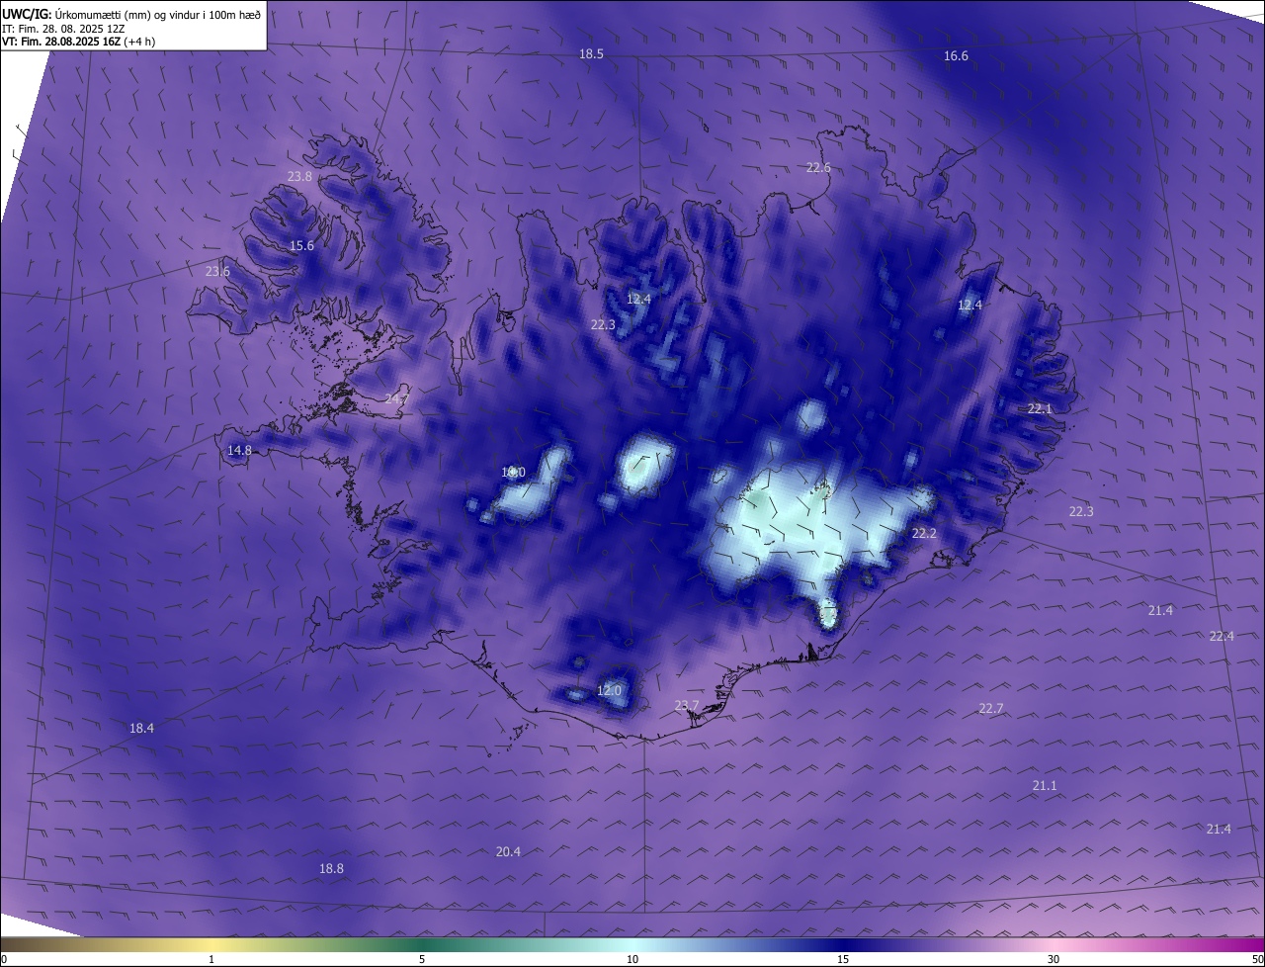Viewport: 1265px width, 967px height.
Task: Click the "VT: Fim. 28.08.2025 16Z (+4 h)" line
Action: (x=79, y=42)
